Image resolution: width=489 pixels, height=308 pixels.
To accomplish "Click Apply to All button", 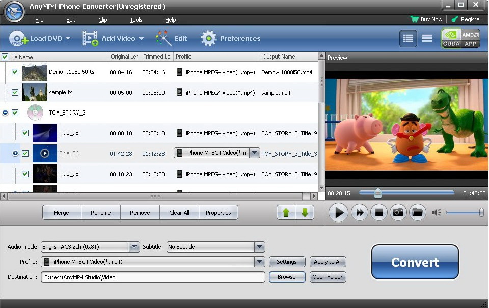I will [328, 262].
